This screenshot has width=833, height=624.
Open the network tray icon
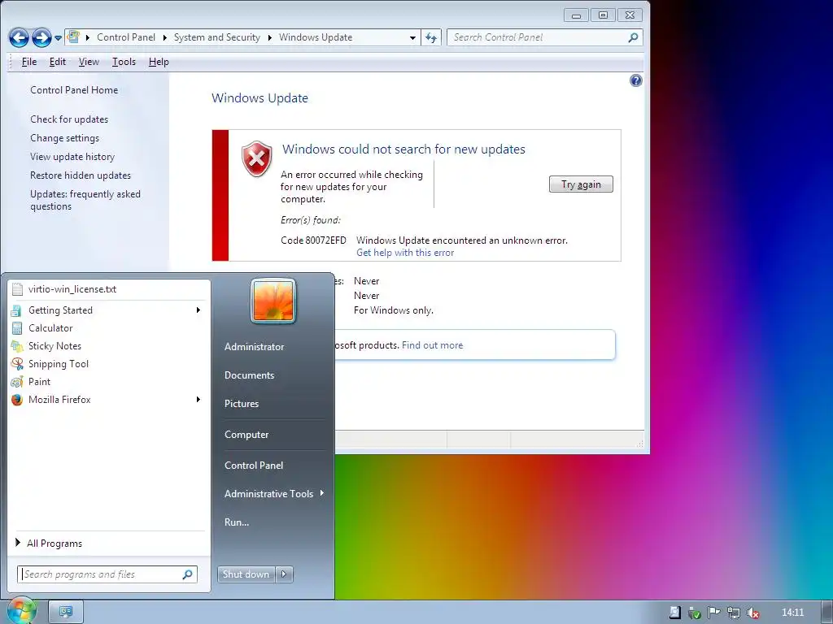(x=733, y=613)
